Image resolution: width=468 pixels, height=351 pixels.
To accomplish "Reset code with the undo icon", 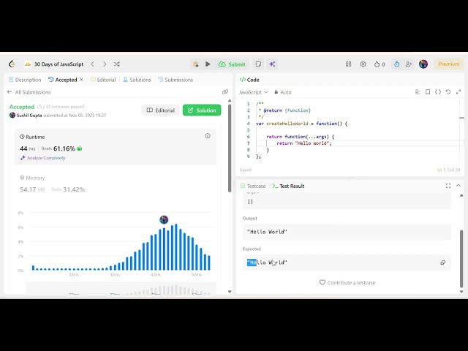I will tap(448, 92).
